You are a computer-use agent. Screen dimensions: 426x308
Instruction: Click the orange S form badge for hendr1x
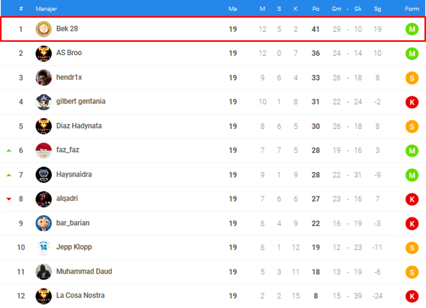412,78
